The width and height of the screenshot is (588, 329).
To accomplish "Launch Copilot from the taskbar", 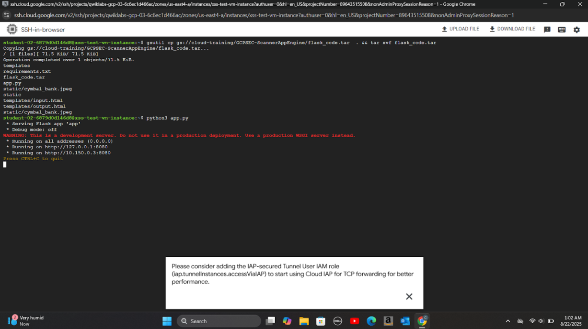I will pos(287,321).
